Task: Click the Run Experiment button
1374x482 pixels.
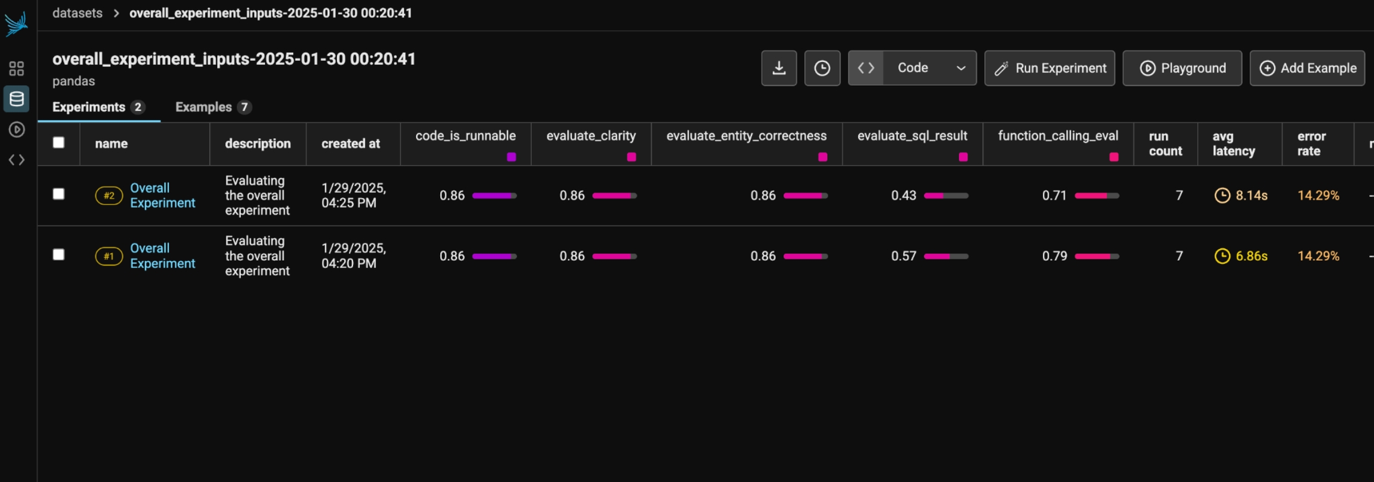Action: point(1050,68)
